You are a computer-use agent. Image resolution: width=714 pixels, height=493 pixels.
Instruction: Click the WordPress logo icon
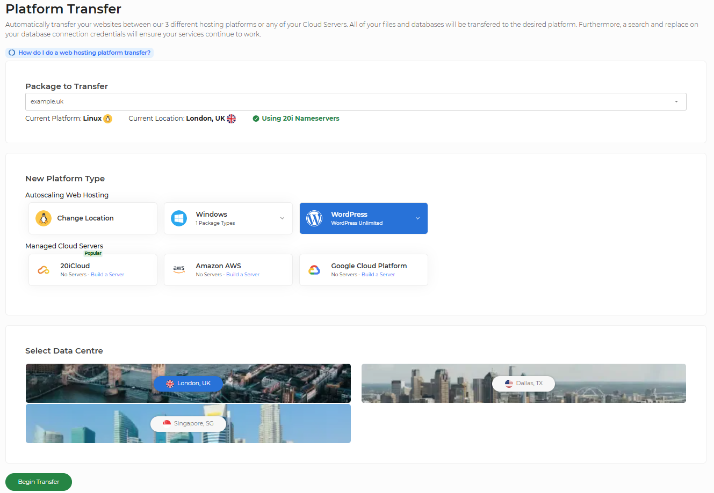click(314, 218)
